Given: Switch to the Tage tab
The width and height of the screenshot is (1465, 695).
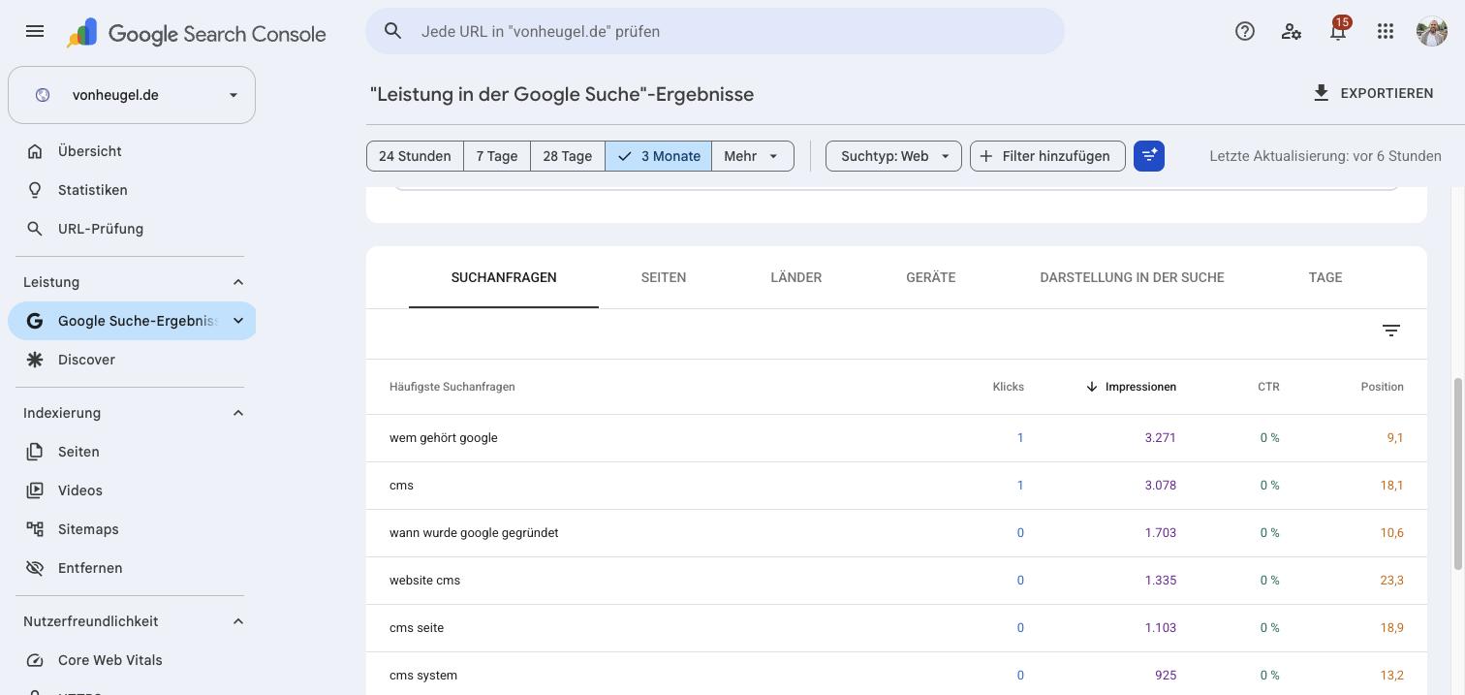Looking at the screenshot, I should [x=1325, y=277].
